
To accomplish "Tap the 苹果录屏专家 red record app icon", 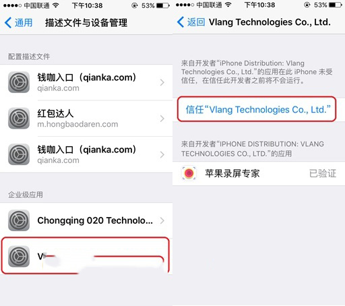I will click(x=189, y=173).
